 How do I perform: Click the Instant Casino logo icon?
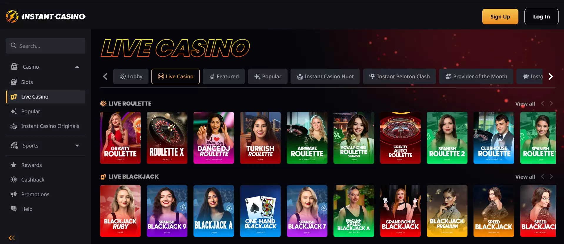coord(12,16)
